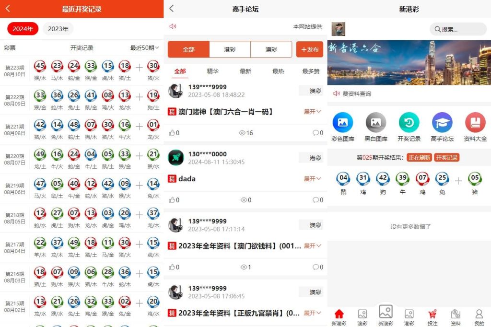
Task: Click the round 开奖记录 history icon
Action: click(x=409, y=123)
